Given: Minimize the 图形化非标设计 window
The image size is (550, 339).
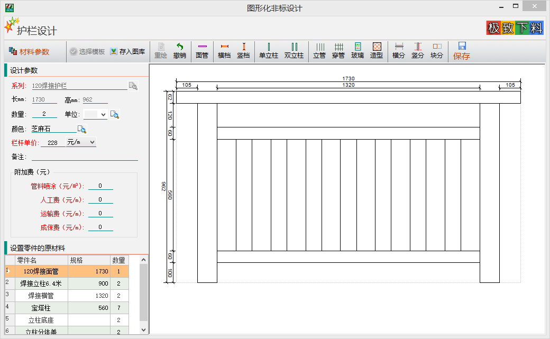Looking at the screenshot, I should pos(501,6).
